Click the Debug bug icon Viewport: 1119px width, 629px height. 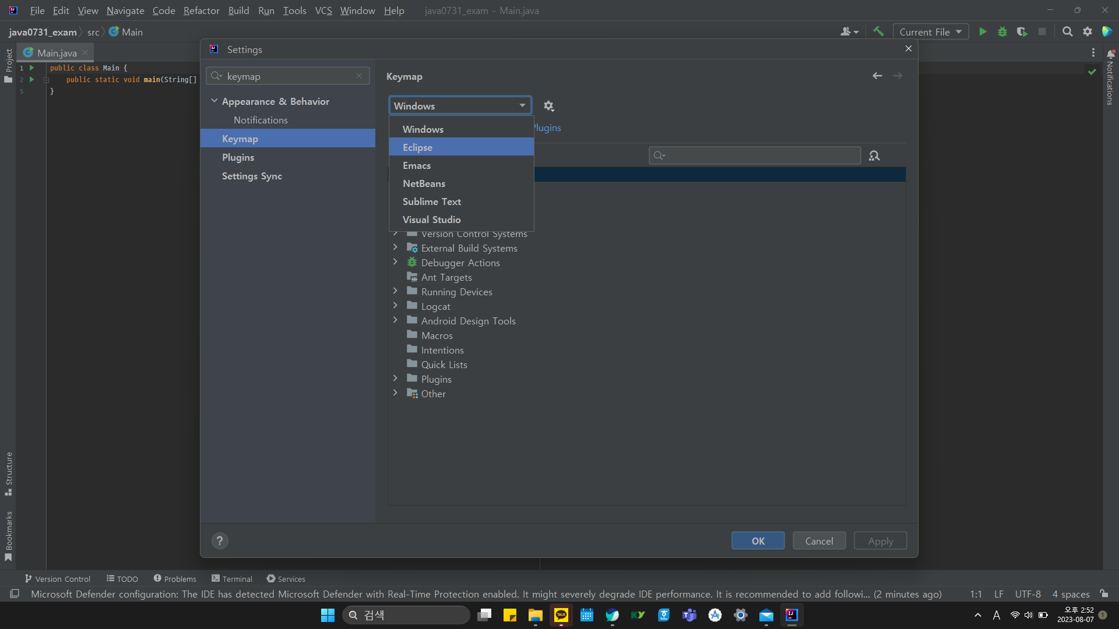1002,32
